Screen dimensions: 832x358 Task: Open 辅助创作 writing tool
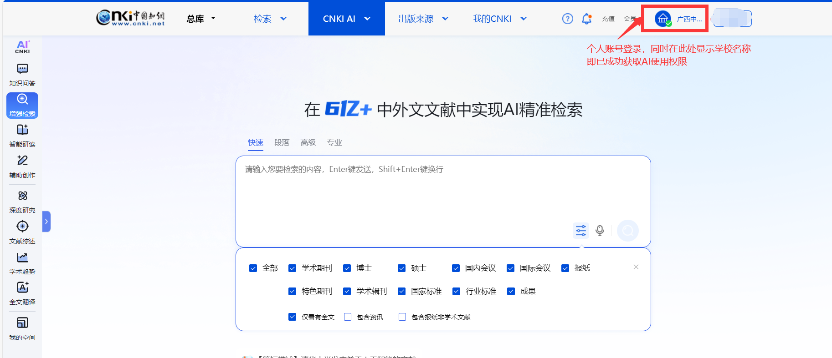point(22,166)
